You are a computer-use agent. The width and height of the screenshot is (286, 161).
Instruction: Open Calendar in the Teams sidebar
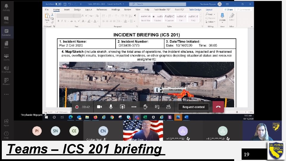6,32
